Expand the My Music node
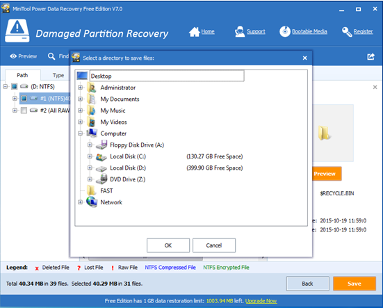 point(80,111)
